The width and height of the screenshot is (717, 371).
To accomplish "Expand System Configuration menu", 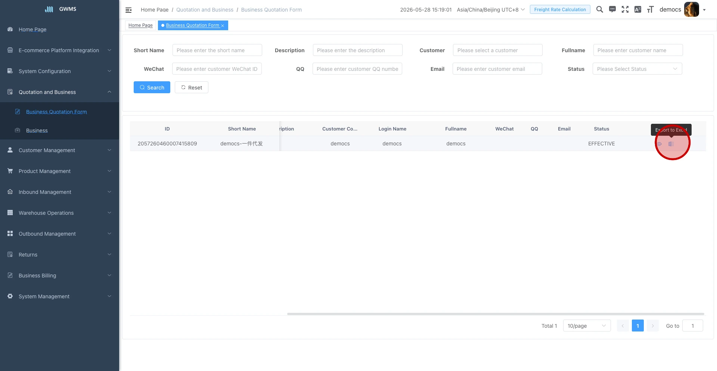I will pos(60,71).
